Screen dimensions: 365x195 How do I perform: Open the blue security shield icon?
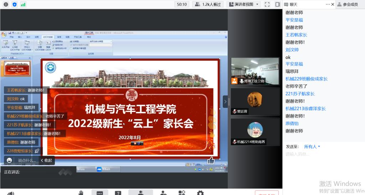click(14, 4)
